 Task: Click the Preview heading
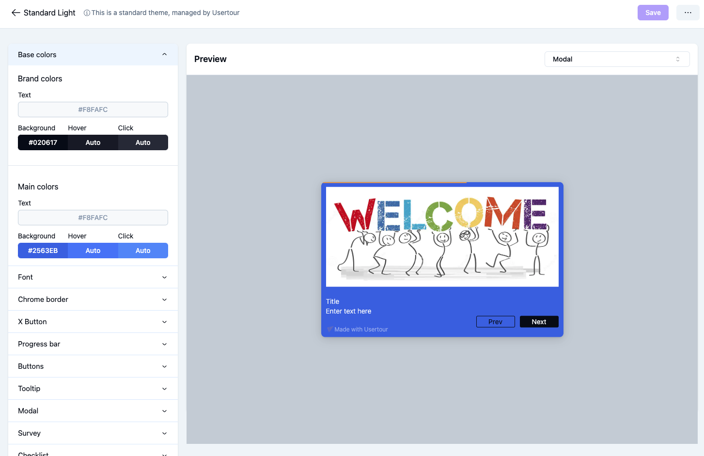coord(210,59)
